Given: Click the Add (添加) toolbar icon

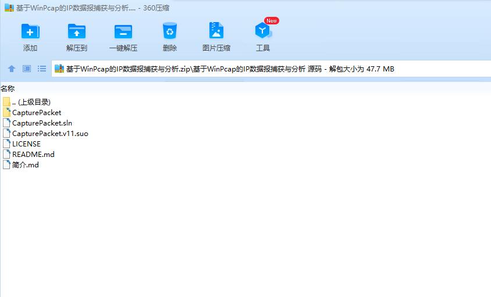Looking at the screenshot, I should click(30, 31).
